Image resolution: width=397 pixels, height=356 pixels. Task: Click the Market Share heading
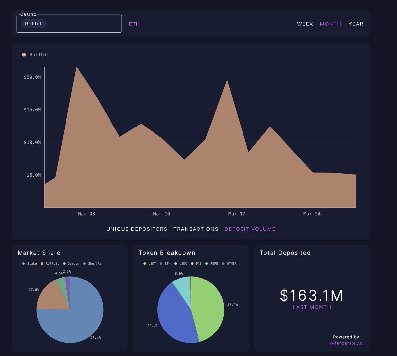pos(39,253)
